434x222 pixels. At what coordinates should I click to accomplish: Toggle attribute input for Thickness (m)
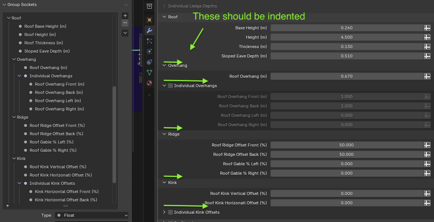427,47
